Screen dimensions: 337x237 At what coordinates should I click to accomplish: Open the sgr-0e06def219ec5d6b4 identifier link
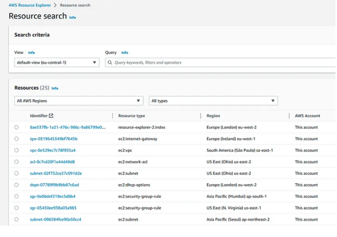click(52, 197)
